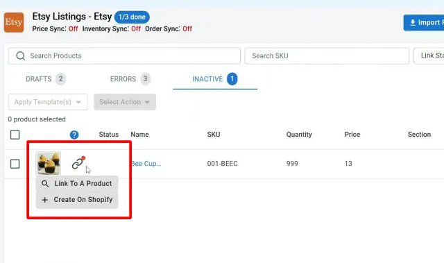Open the Select Action dropdown
The width and height of the screenshot is (444, 263).
(125, 102)
